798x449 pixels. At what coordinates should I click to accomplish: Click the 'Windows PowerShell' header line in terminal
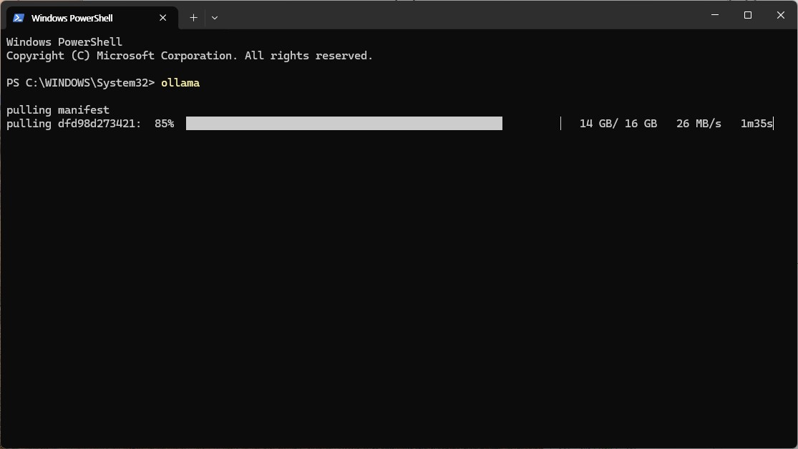(x=64, y=42)
